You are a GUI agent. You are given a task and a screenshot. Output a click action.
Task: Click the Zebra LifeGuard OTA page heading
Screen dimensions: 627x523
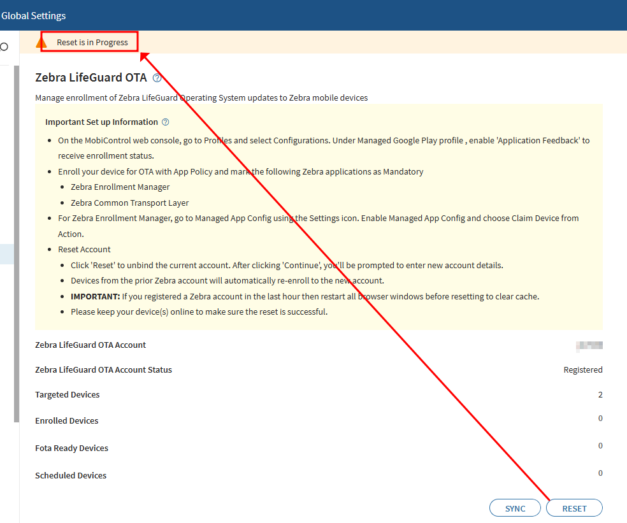click(x=90, y=78)
